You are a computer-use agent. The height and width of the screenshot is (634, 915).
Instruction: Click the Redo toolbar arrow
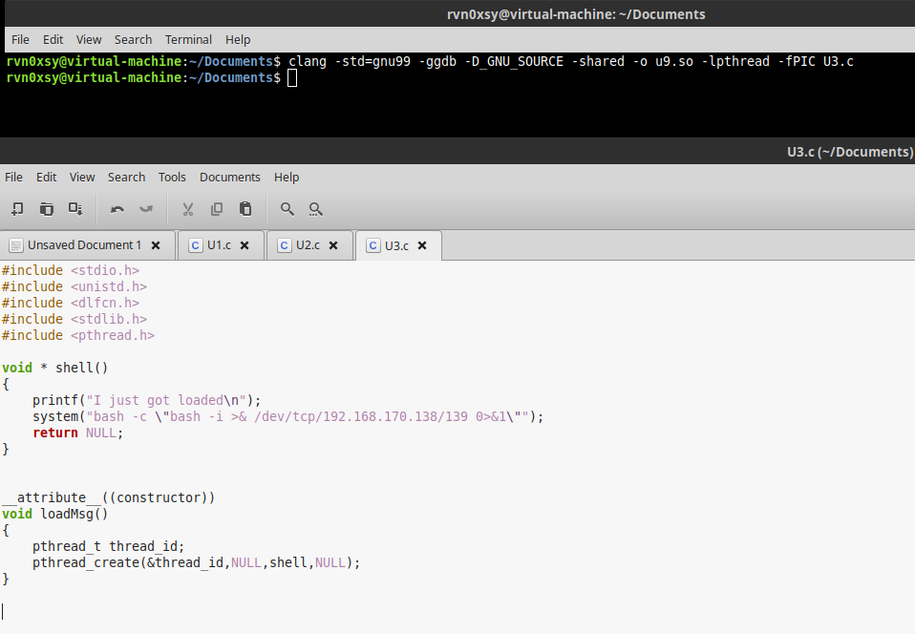(x=146, y=209)
